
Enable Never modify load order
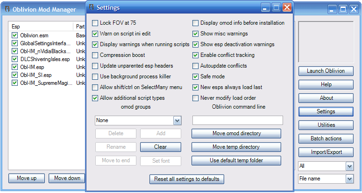tap(195, 98)
